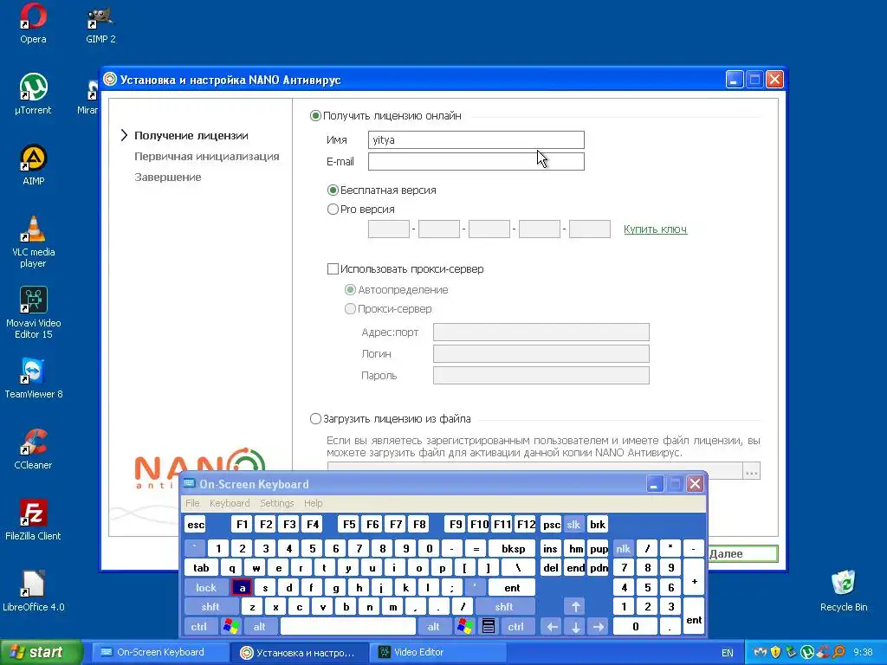Click the magnifier tray icon
Viewport: 887px width, 665px height.
click(x=838, y=652)
